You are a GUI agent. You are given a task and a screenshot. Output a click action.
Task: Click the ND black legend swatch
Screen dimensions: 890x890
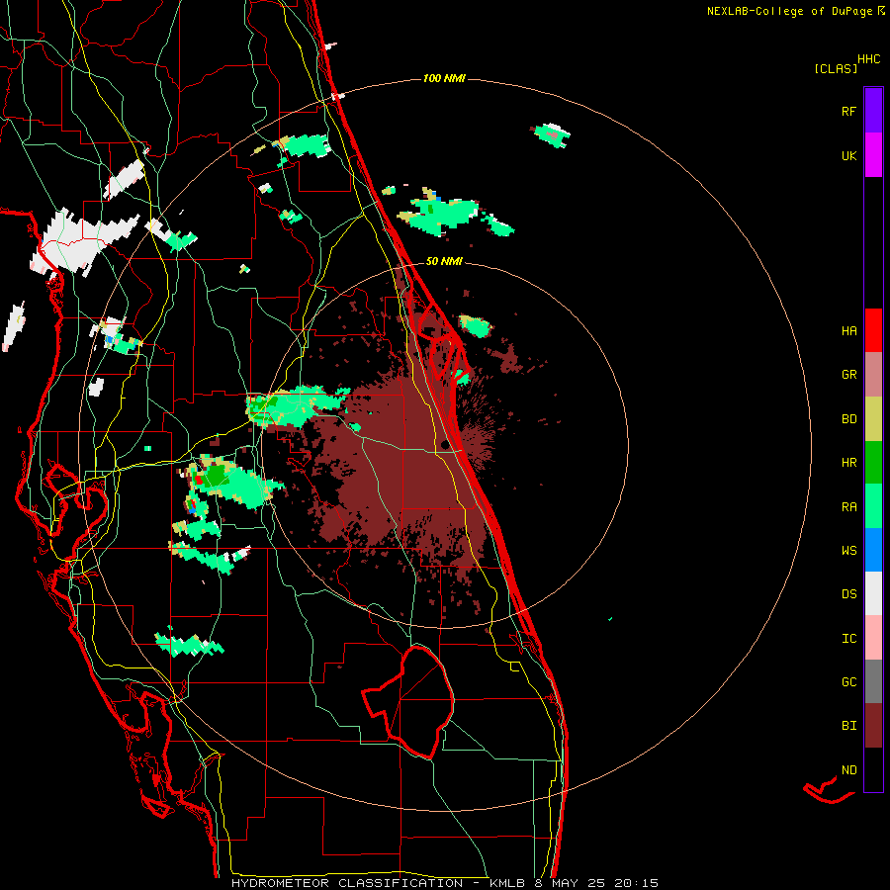[x=873, y=769]
